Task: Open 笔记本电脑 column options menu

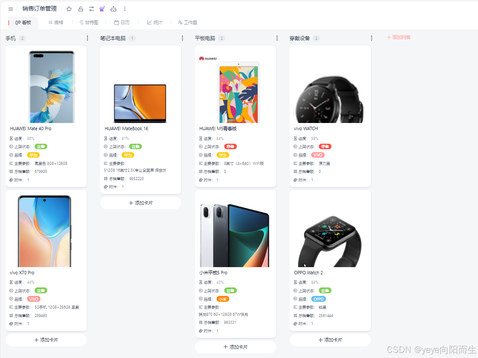Action: coord(182,38)
